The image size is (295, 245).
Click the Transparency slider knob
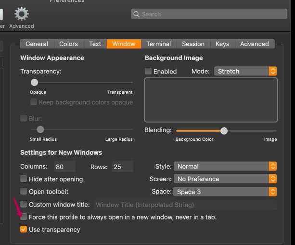click(x=35, y=83)
